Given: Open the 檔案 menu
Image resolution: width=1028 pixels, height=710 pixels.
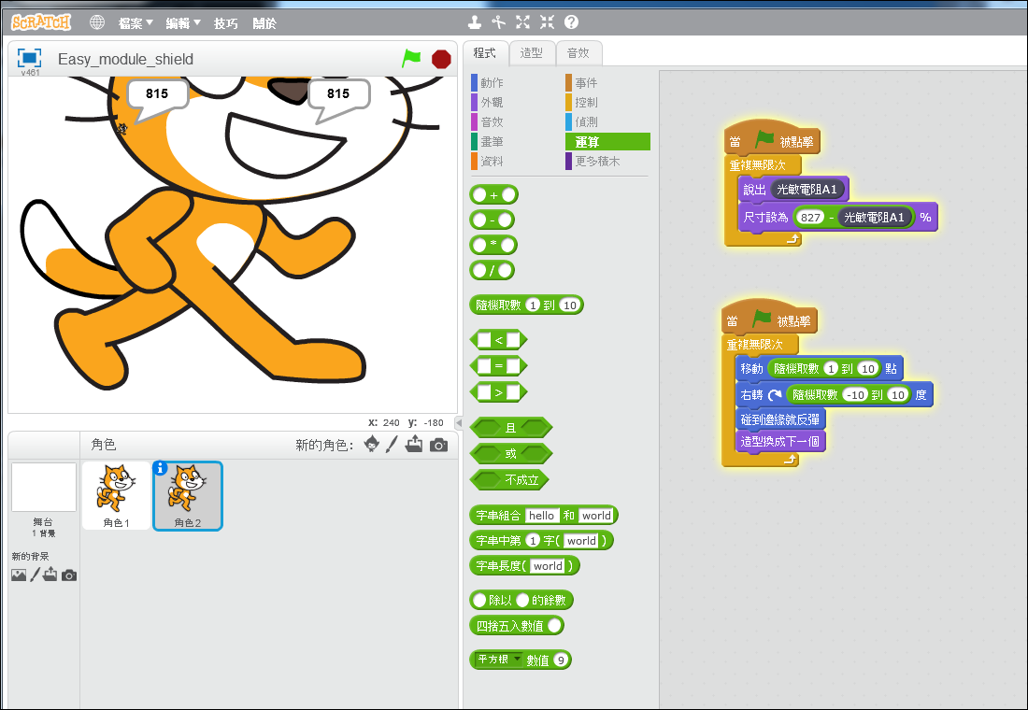Looking at the screenshot, I should [x=136, y=23].
